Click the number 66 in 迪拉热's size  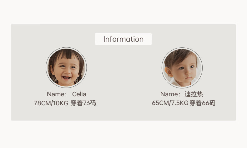tap(205, 103)
